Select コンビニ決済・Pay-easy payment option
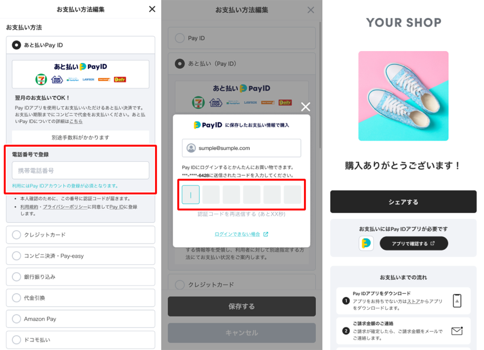Image resolution: width=484 pixels, height=350 pixels. 80,256
